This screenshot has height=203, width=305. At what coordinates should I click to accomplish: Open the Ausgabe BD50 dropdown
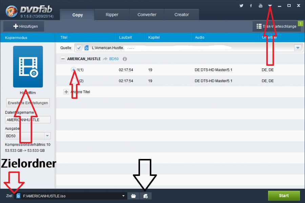coord(47,136)
